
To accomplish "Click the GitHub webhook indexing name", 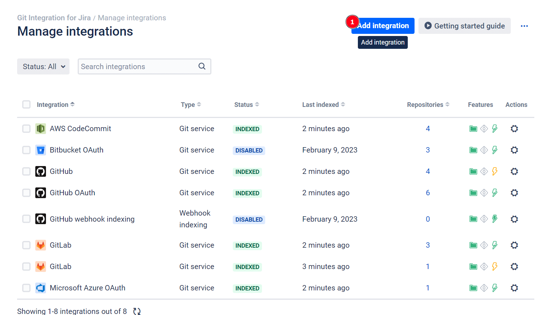I will pyautogui.click(x=92, y=219).
